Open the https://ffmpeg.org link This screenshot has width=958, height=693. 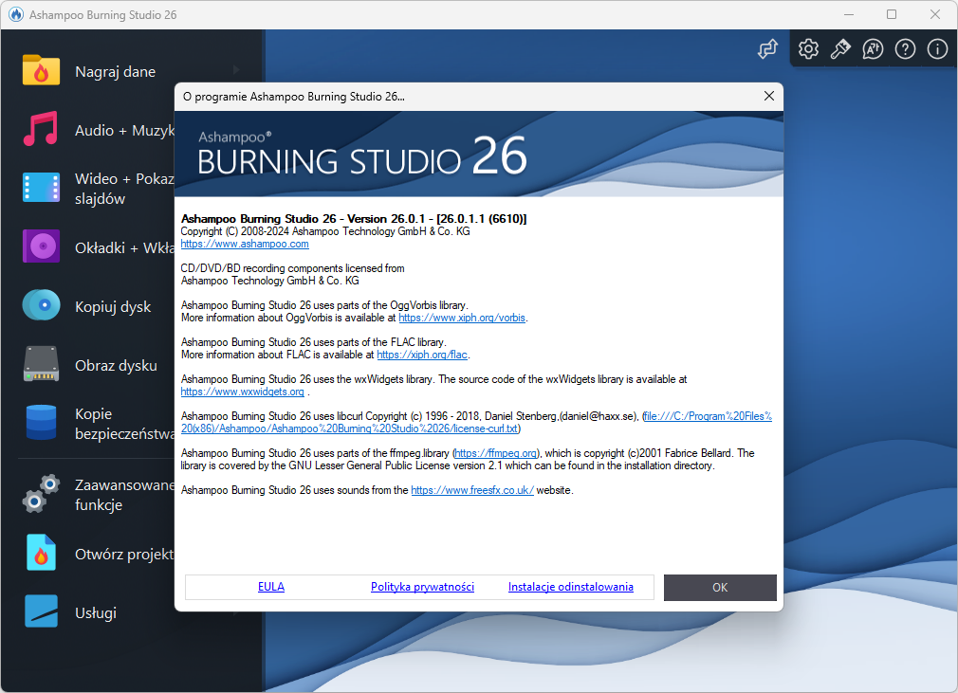[x=496, y=453]
